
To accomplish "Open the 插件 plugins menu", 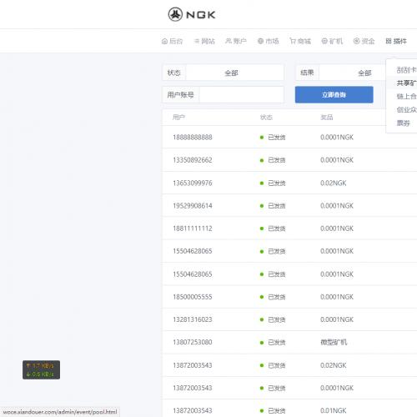I will (396, 41).
